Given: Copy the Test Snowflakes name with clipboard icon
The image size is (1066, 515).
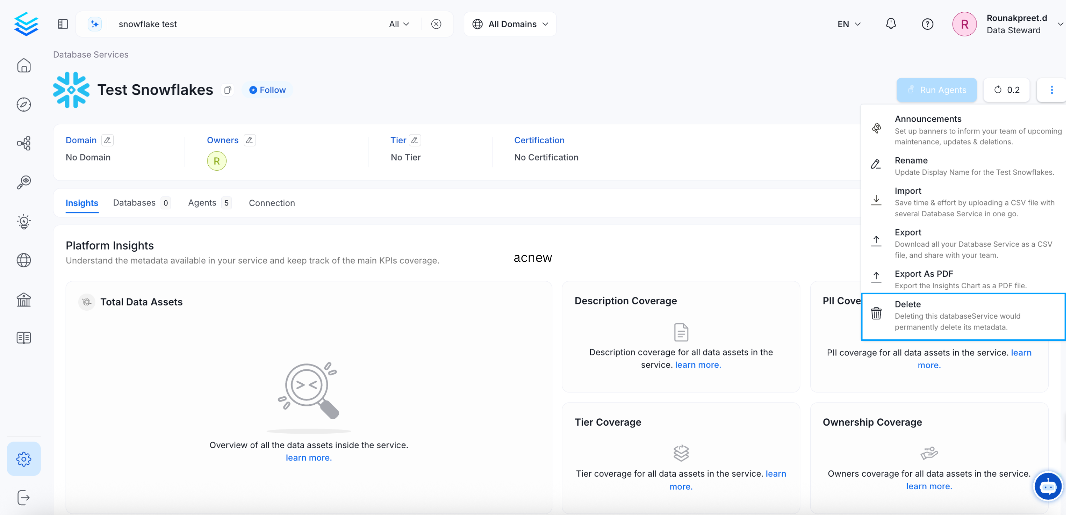Looking at the screenshot, I should click(x=227, y=90).
